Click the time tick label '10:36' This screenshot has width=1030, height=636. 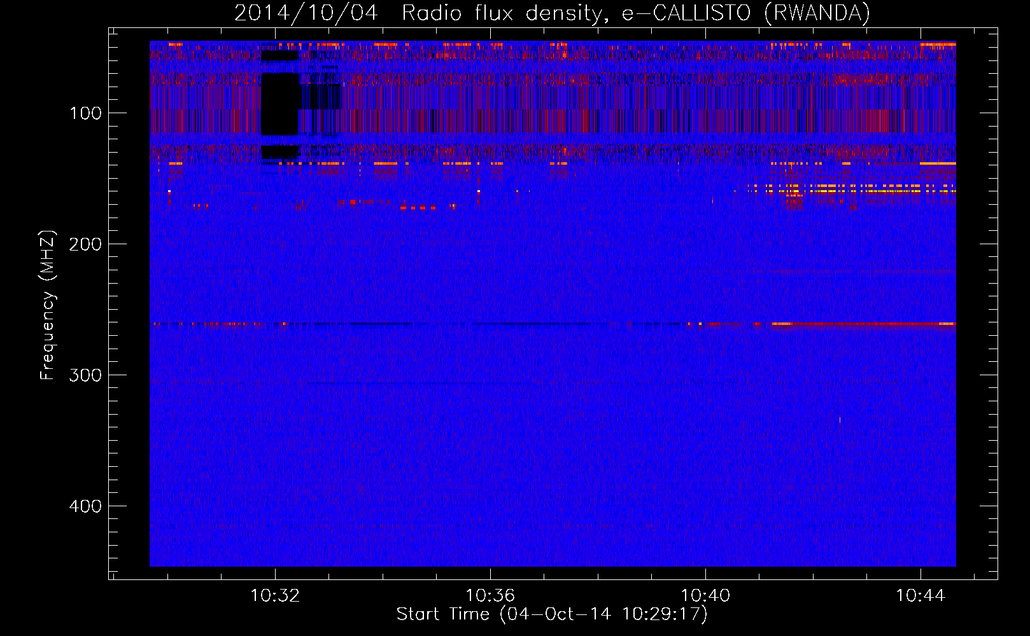coord(490,596)
